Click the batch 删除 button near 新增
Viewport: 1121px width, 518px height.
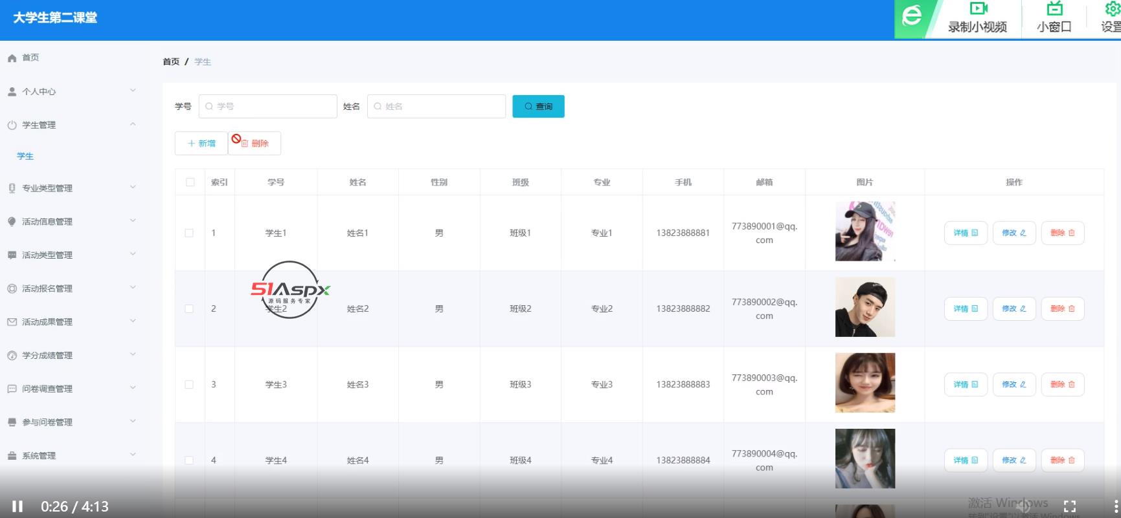pos(255,144)
